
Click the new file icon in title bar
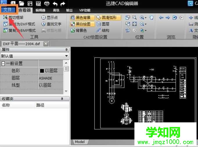pos(13,3)
